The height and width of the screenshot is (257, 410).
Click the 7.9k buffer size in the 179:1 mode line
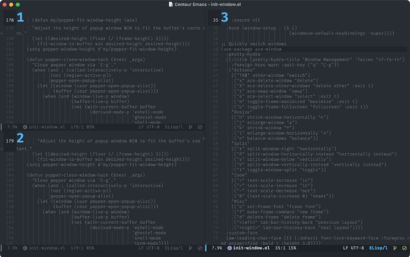(12, 248)
